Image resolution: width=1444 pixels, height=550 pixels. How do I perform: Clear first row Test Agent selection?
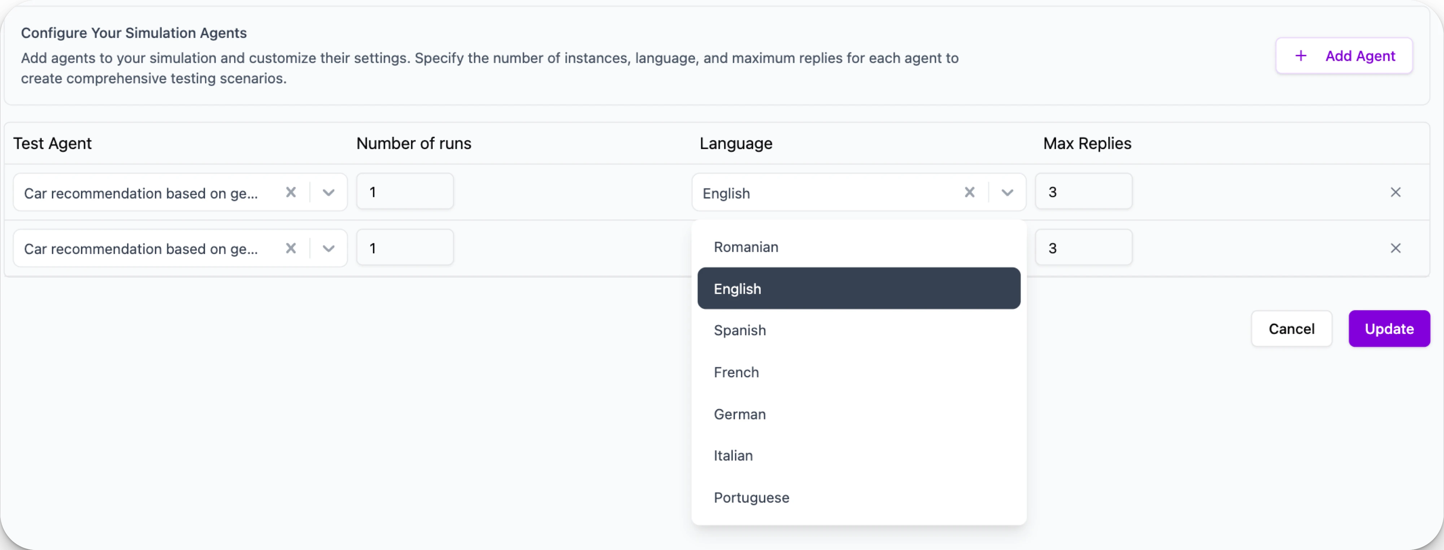[x=290, y=192]
